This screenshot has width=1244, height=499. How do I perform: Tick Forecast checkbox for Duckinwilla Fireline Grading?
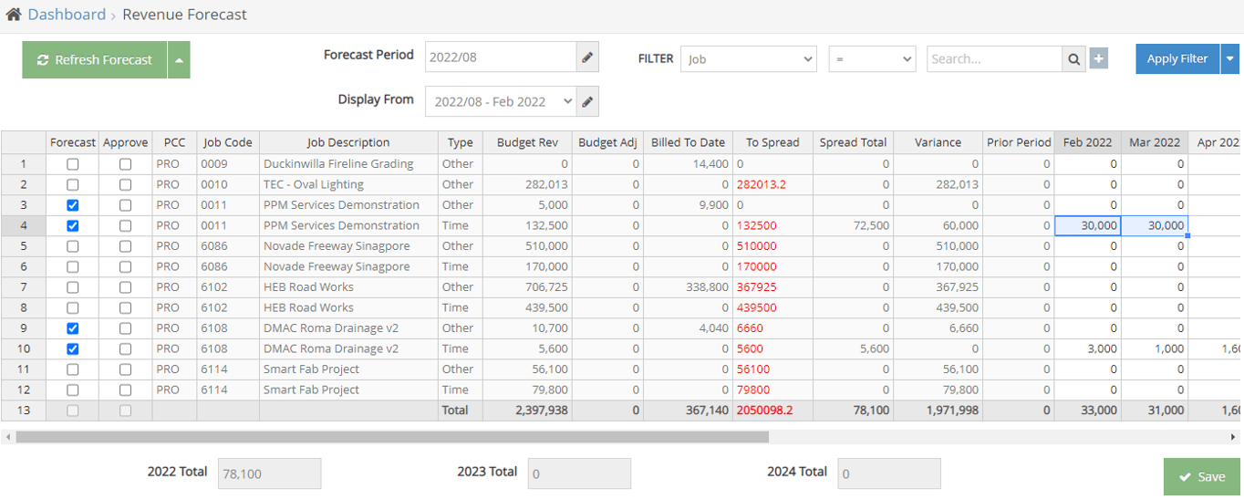tap(73, 164)
